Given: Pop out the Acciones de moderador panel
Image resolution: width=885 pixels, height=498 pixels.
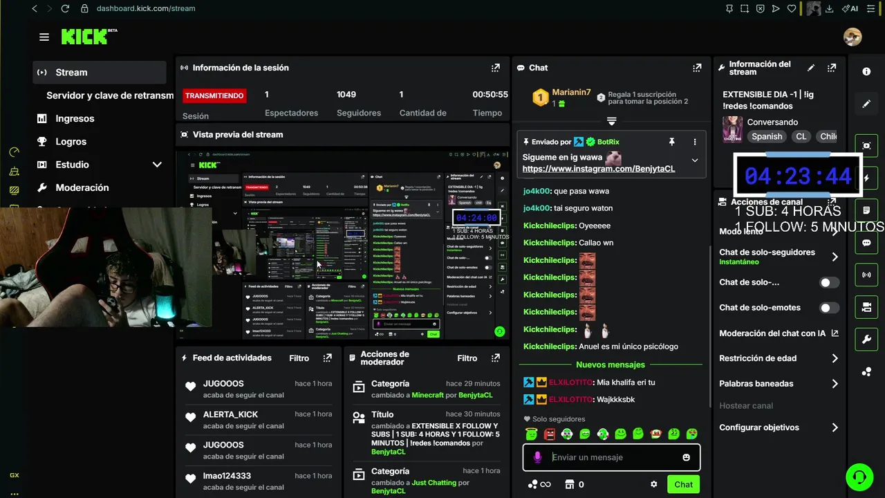Looking at the screenshot, I should coord(495,358).
